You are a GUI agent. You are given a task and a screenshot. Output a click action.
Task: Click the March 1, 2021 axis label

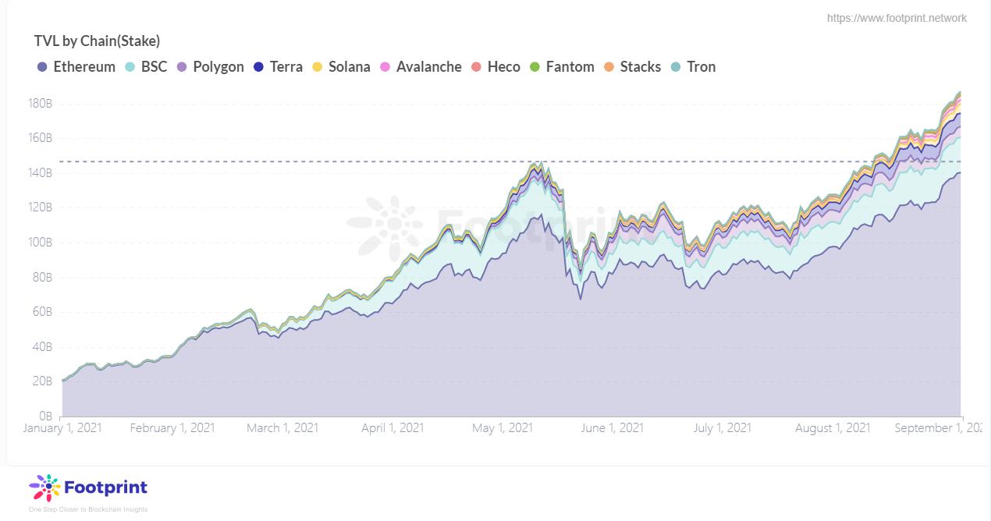(x=282, y=428)
